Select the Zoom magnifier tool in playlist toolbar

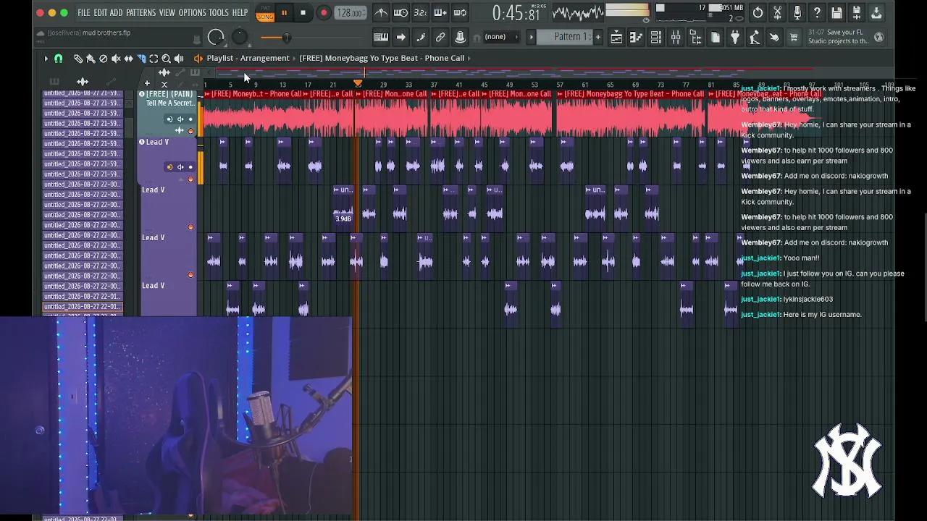pos(166,59)
